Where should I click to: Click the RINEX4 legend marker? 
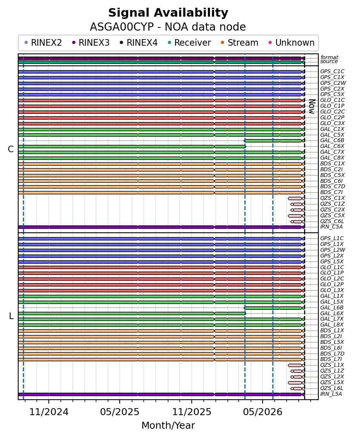122,43
